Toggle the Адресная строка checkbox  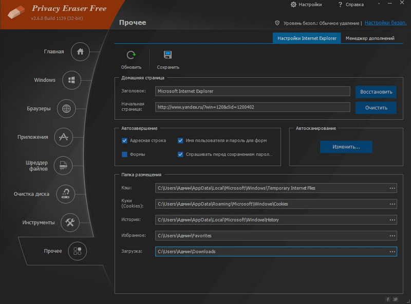tap(124, 140)
